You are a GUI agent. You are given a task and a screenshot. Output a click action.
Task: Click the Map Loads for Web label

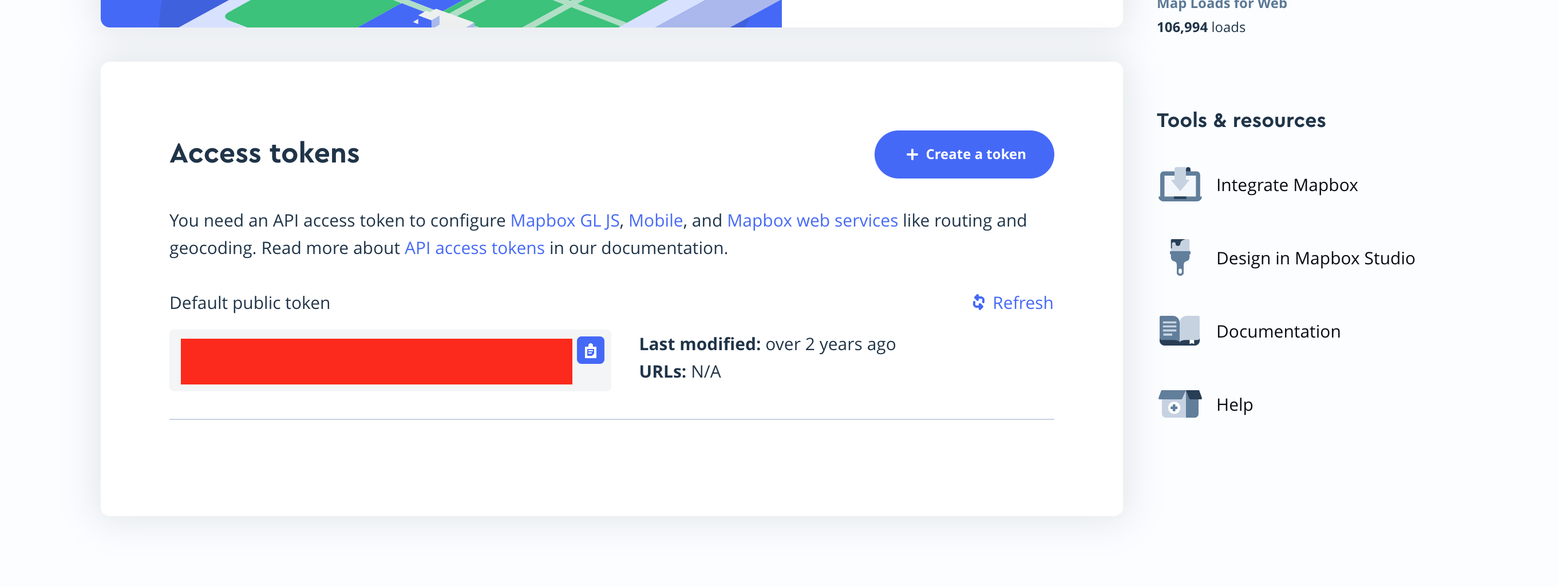coord(1221,6)
